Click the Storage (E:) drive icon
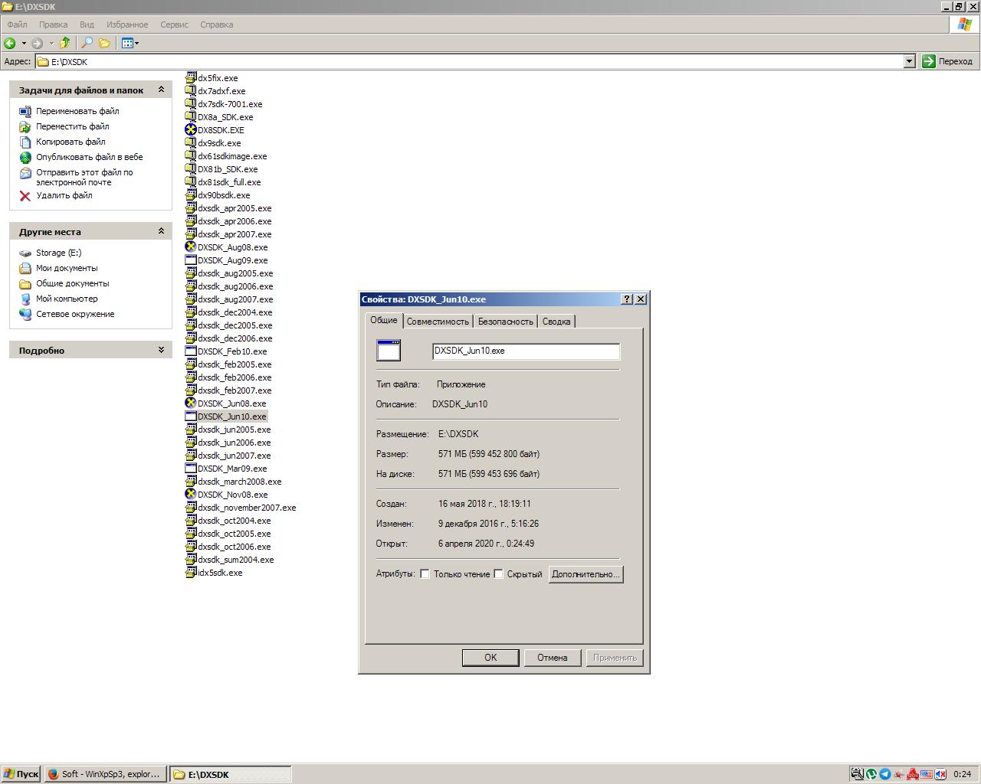The image size is (981, 784). (x=25, y=253)
